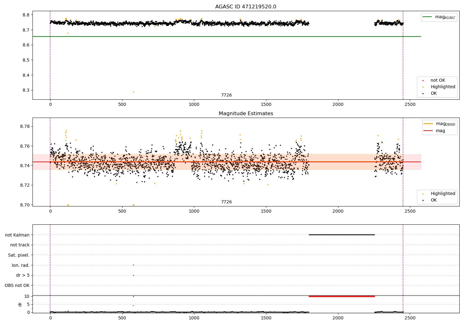Screen dimensions: 464x325
Task: Click 'OK' legend entry in middle plot
Action: [x=430, y=200]
